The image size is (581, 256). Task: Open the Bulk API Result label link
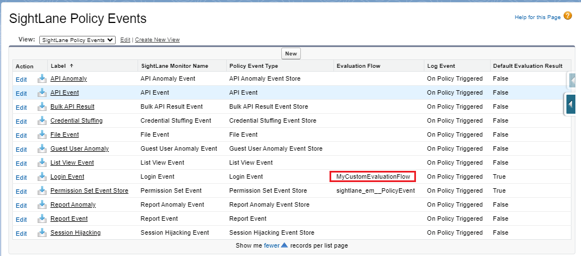click(72, 106)
